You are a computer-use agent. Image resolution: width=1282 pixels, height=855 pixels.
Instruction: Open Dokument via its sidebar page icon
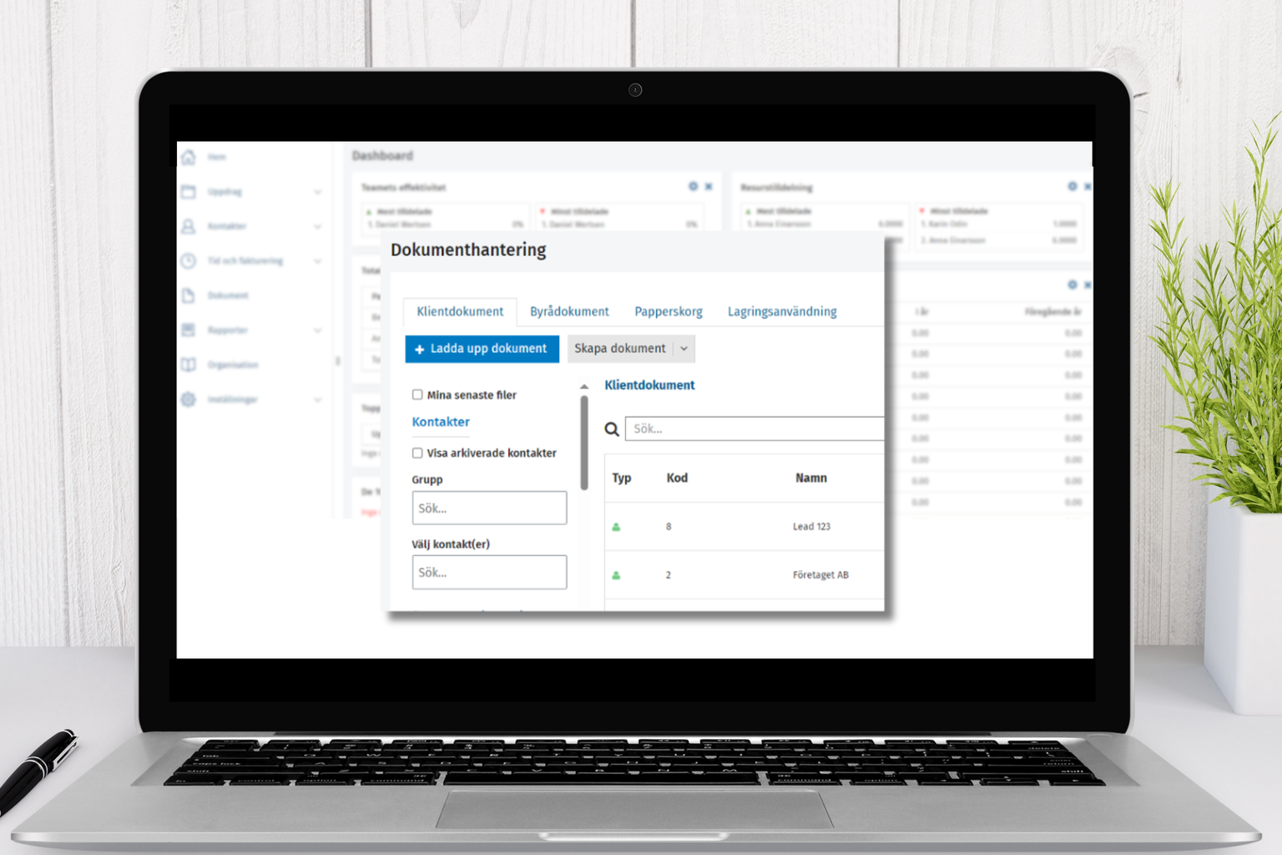189,296
